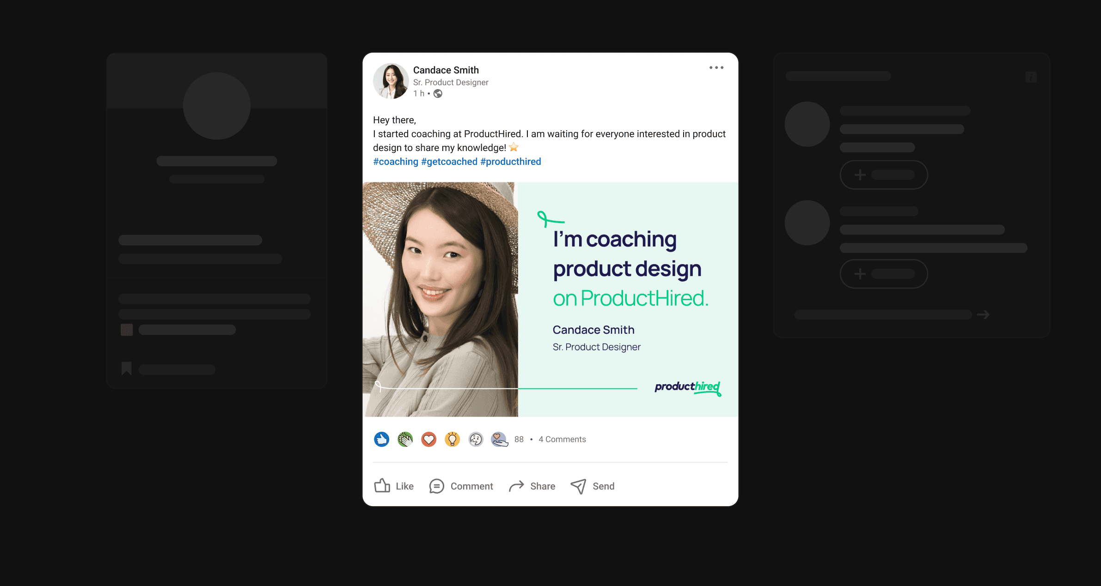This screenshot has height=586, width=1101.
Task: Open the three-dot post options menu
Action: pyautogui.click(x=716, y=68)
